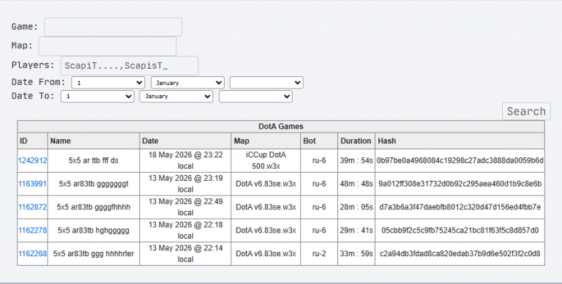Screen dimensions: 562x284
Task: Click the DotA Games table title
Action: [x=281, y=127]
